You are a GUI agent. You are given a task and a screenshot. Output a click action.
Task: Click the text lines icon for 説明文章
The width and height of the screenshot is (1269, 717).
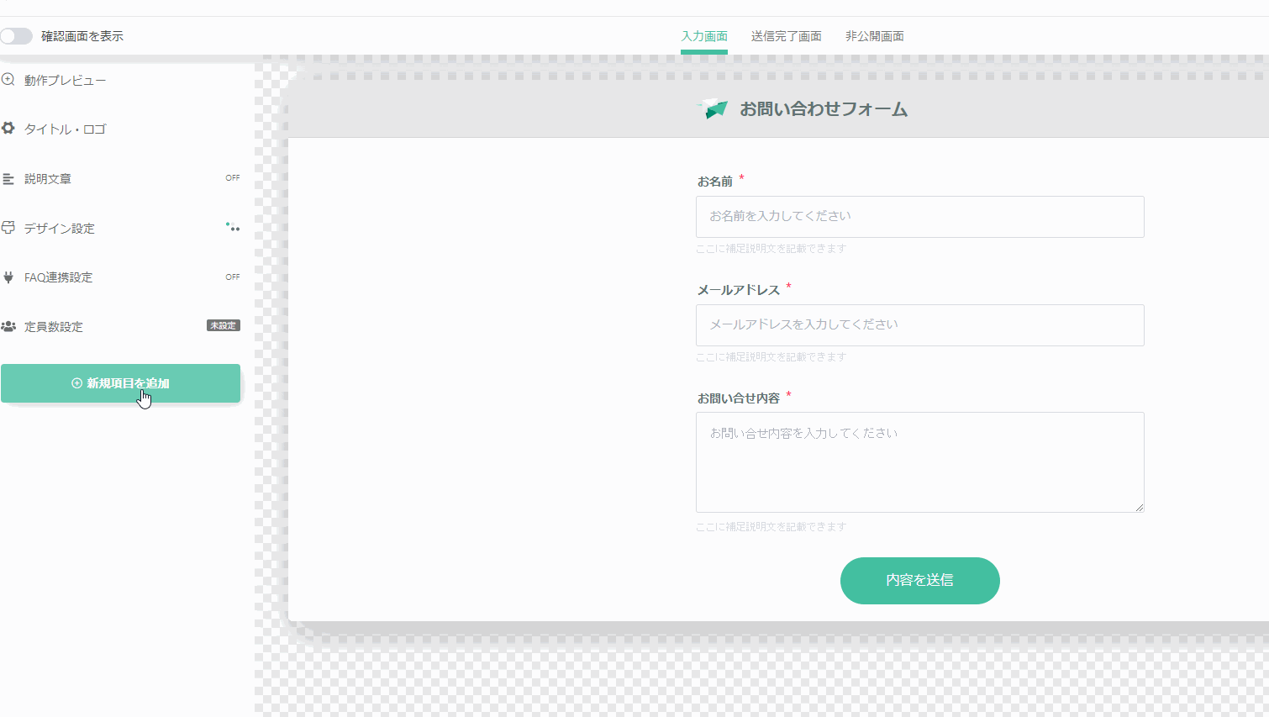pyautogui.click(x=8, y=179)
